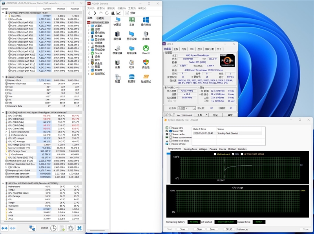Enable the Stress local disks checkbox

171,141
